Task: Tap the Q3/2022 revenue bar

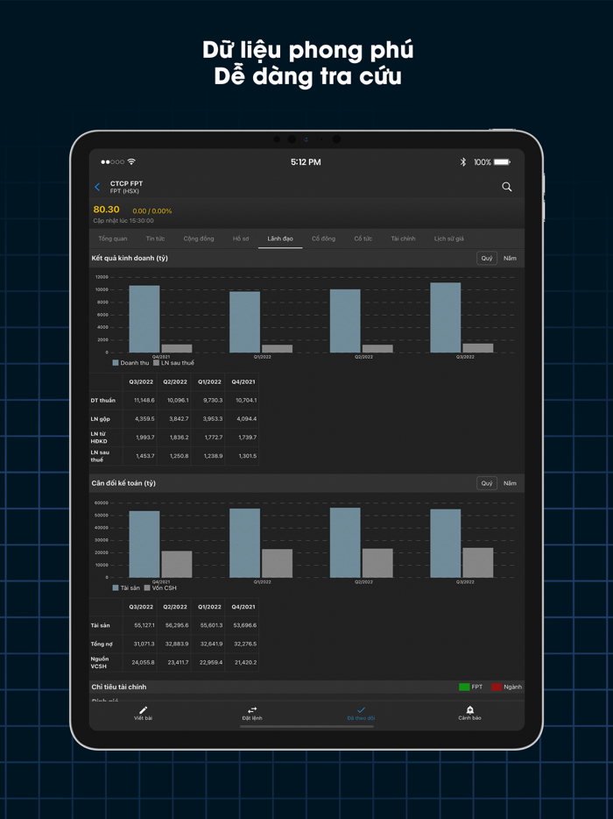Action: click(x=446, y=317)
